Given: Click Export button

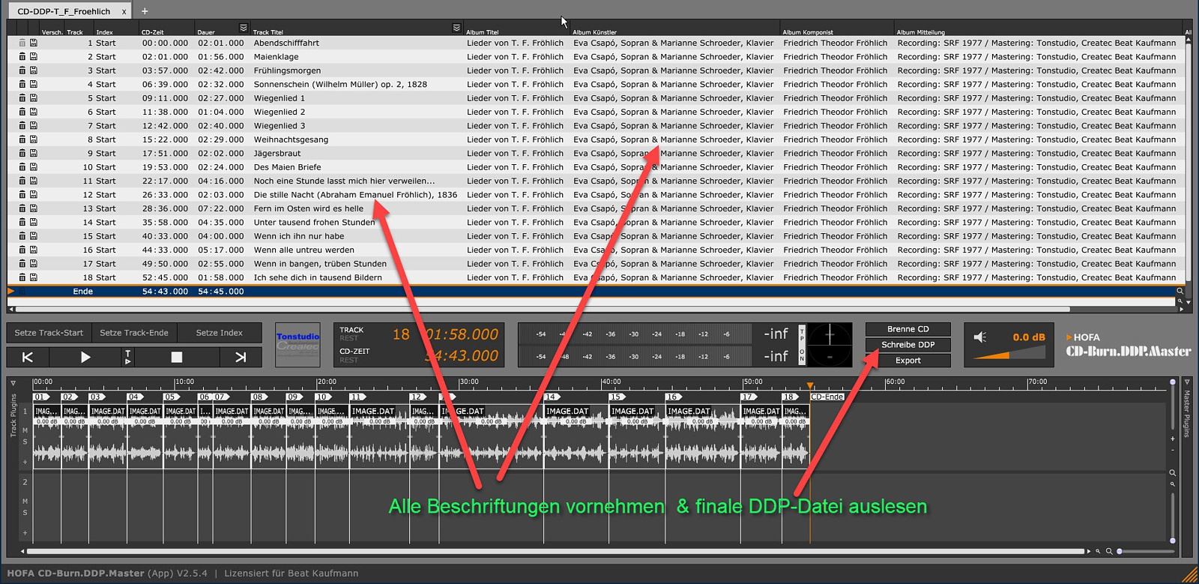Looking at the screenshot, I should click(x=907, y=361).
